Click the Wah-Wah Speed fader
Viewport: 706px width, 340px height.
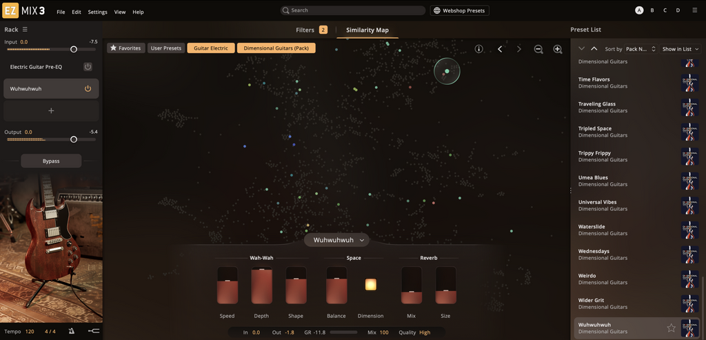pyautogui.click(x=228, y=285)
